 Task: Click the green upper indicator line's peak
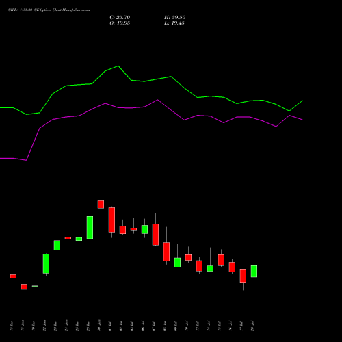[118, 66]
